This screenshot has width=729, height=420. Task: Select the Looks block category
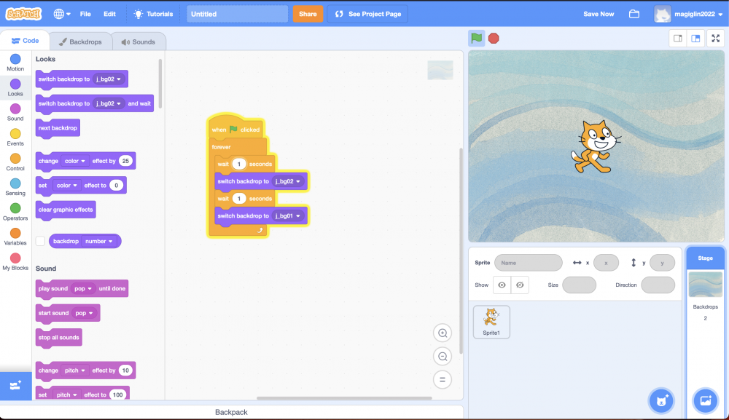(15, 88)
